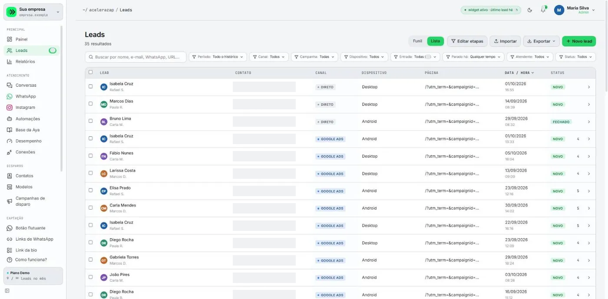608x299 pixels.
Task: Check the Marcos Dias row checkbox
Action: point(91,104)
